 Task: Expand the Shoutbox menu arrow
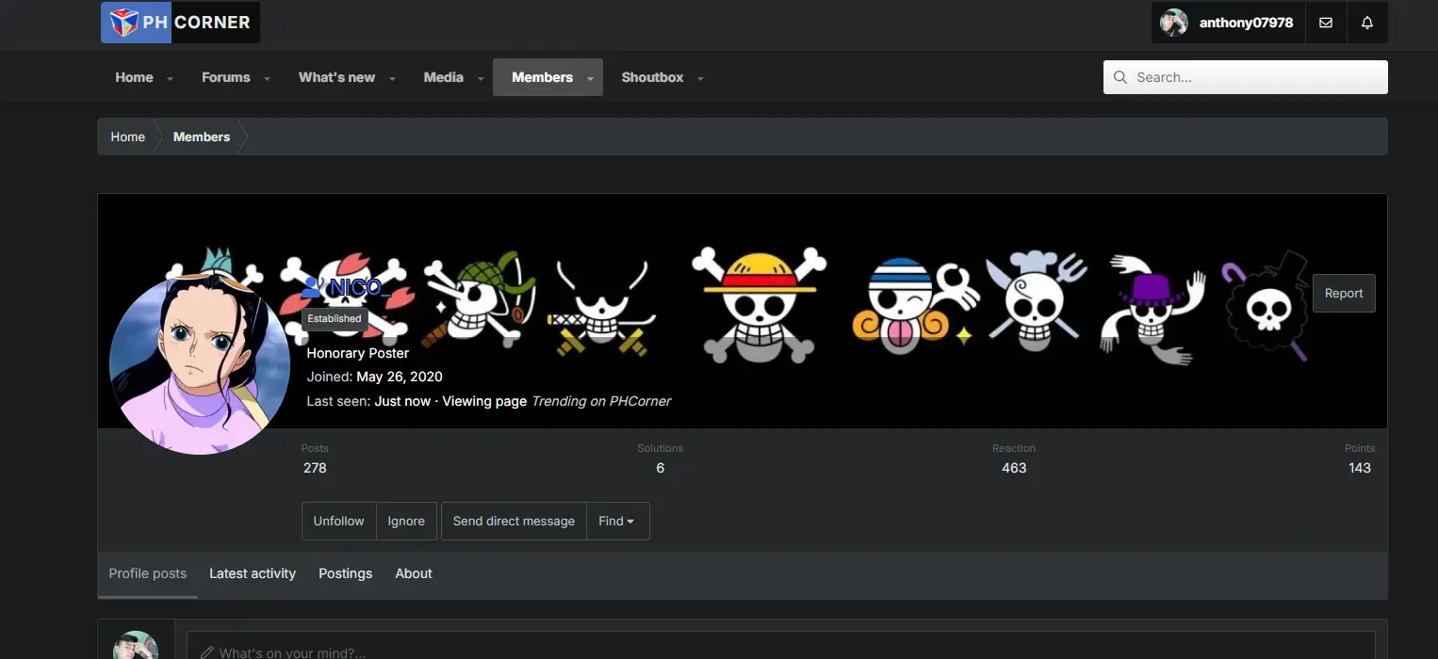pos(700,78)
